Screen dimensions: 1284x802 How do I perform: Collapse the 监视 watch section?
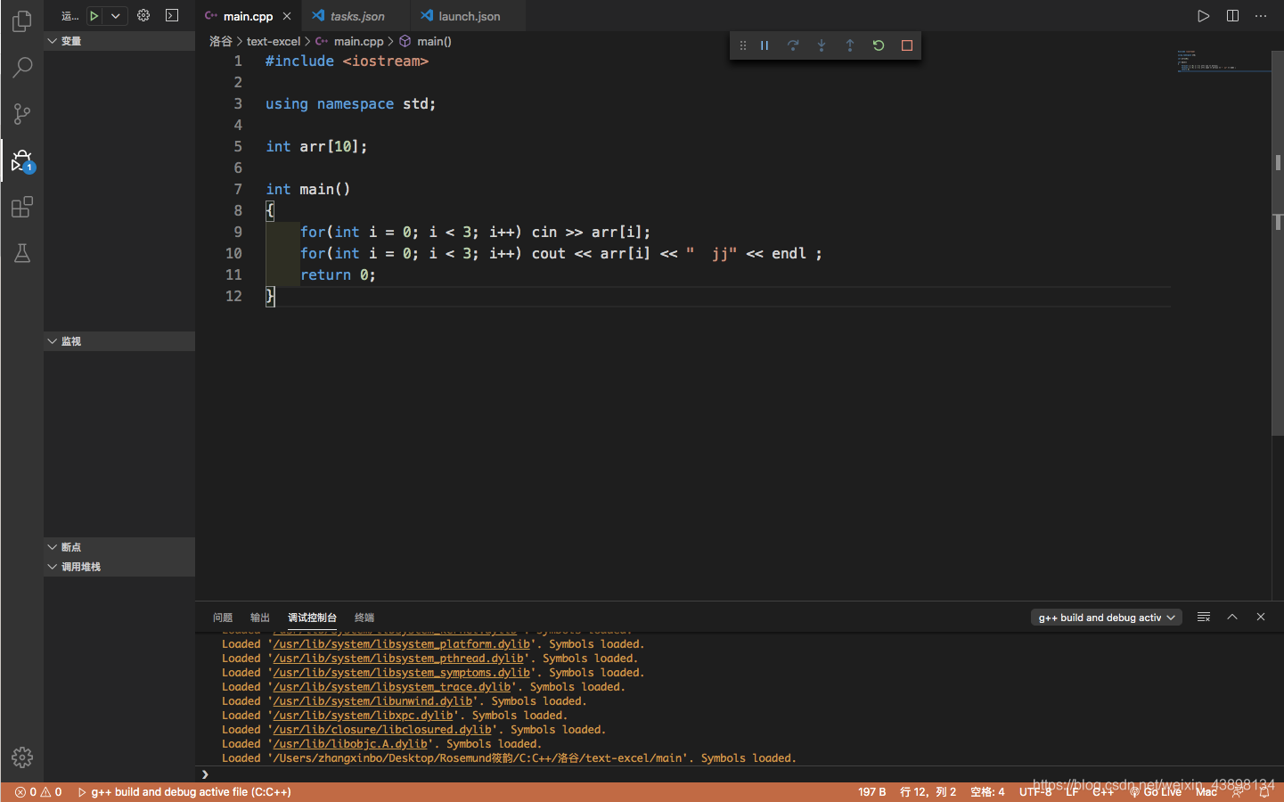[x=119, y=341]
